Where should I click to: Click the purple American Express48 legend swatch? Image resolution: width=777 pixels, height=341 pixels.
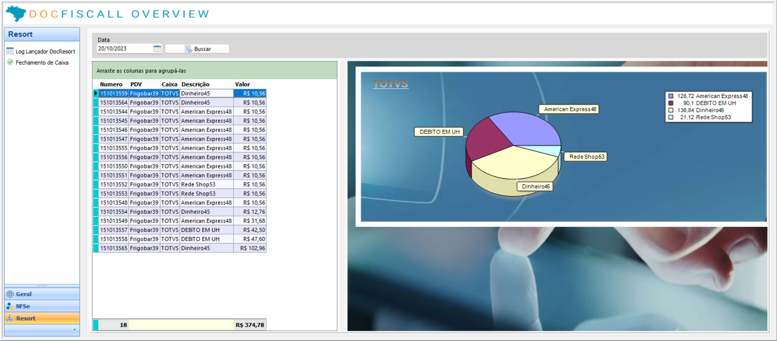point(671,96)
